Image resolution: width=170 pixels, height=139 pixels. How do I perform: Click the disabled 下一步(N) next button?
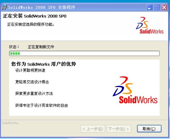pyautogui.click(x=119, y=129)
